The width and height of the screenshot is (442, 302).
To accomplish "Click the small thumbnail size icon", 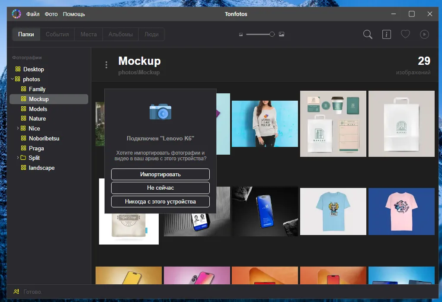I will point(241,35).
